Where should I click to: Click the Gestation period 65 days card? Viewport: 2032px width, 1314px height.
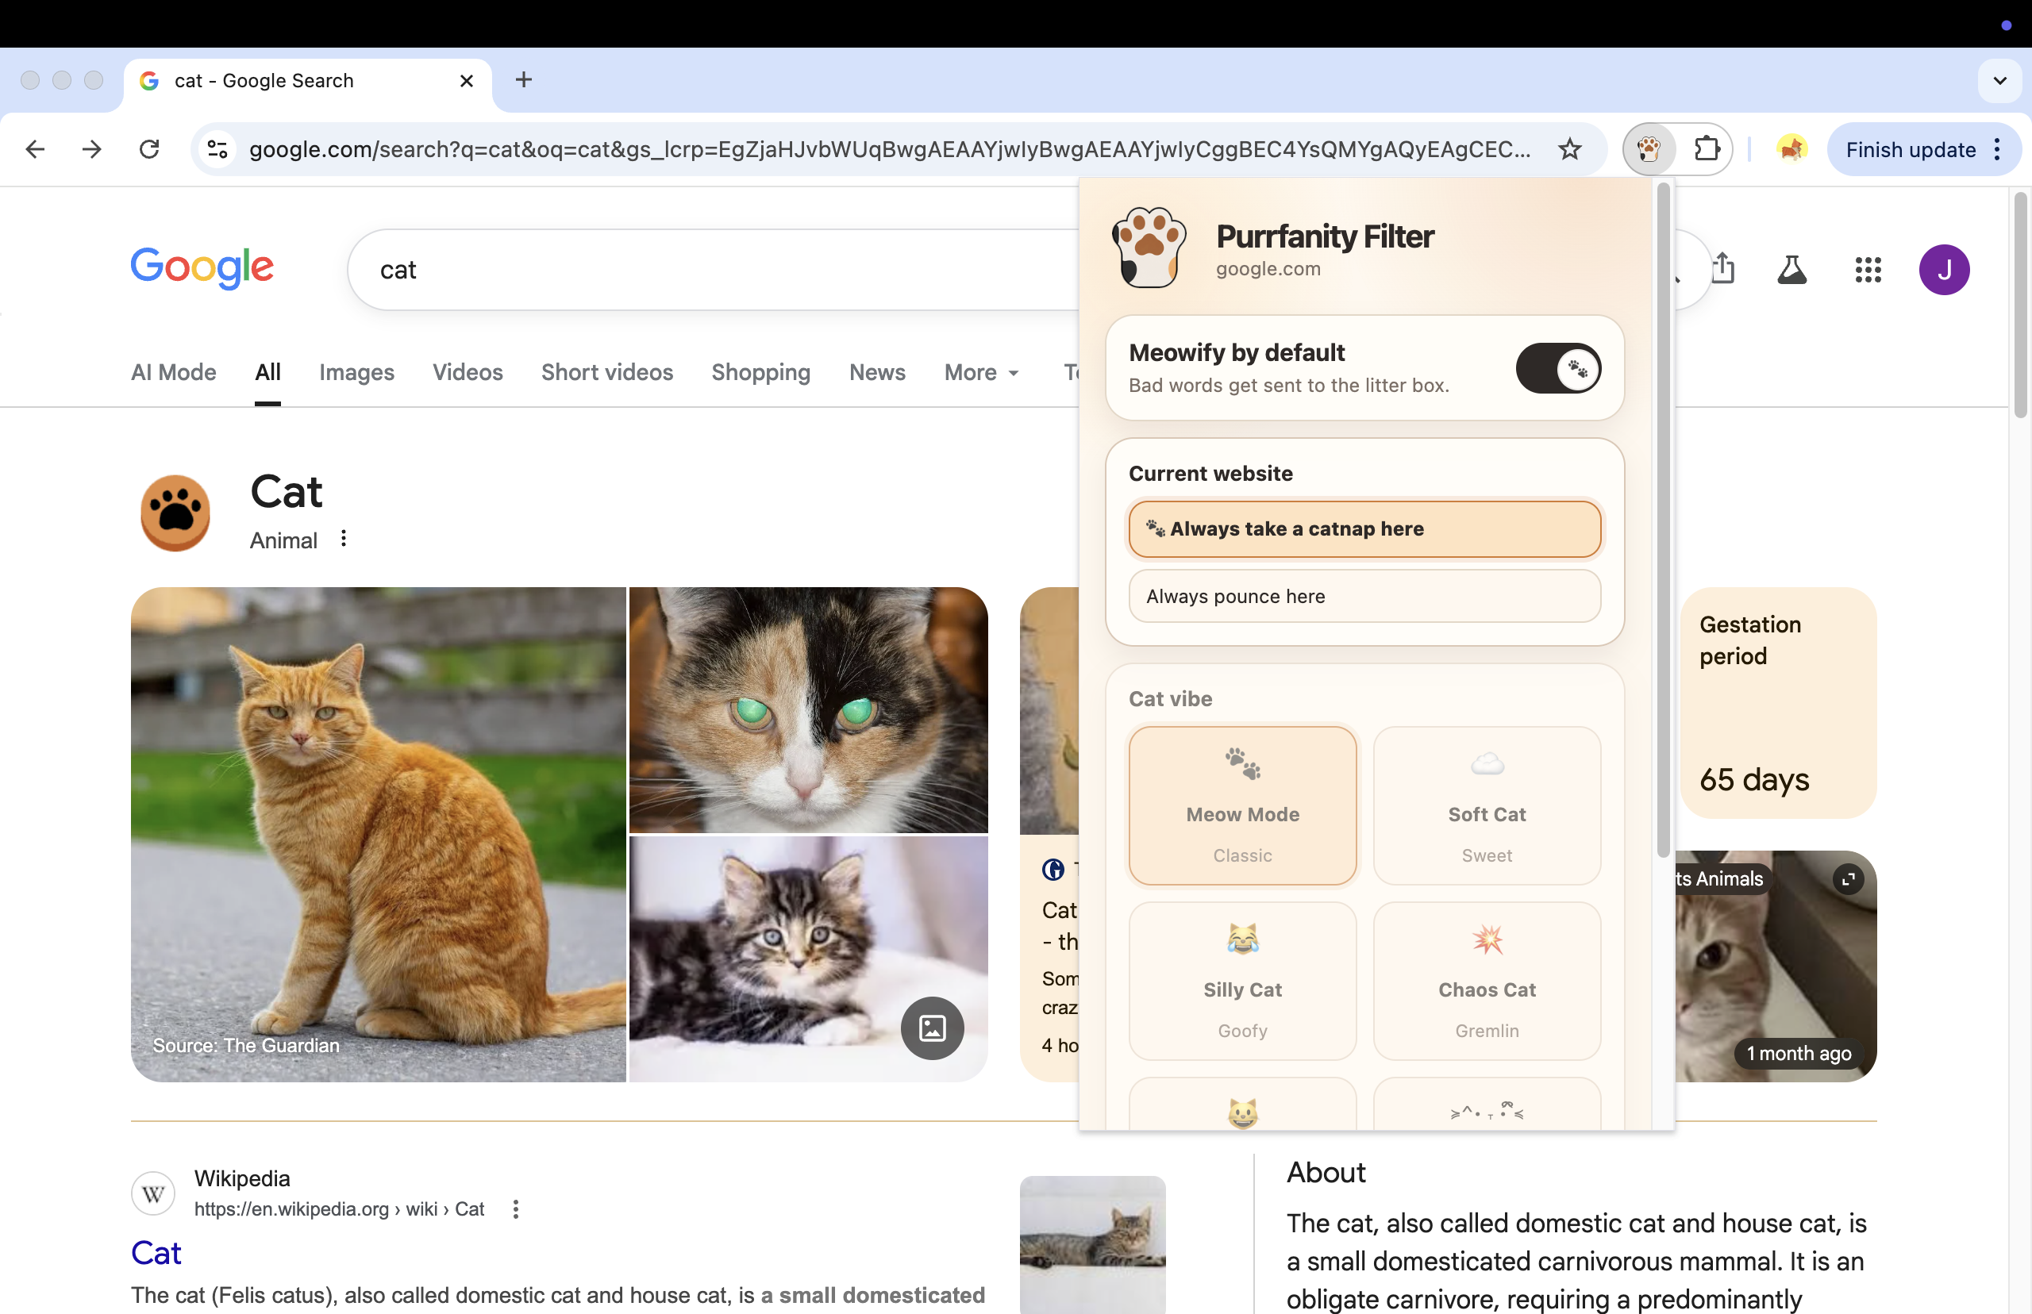(x=1778, y=702)
